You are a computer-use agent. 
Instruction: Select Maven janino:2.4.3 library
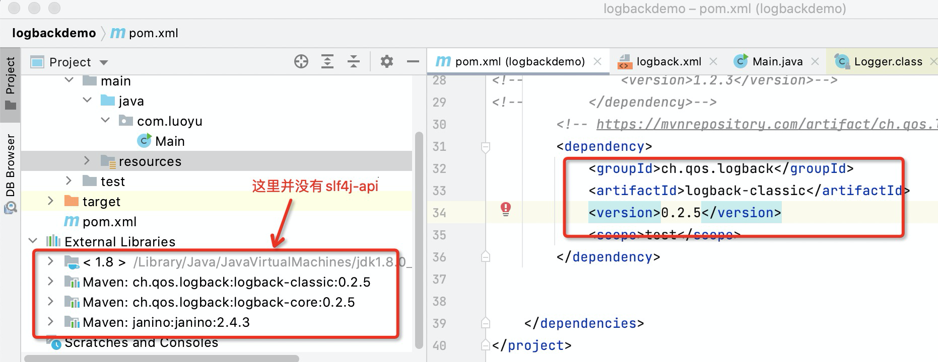pos(166,322)
